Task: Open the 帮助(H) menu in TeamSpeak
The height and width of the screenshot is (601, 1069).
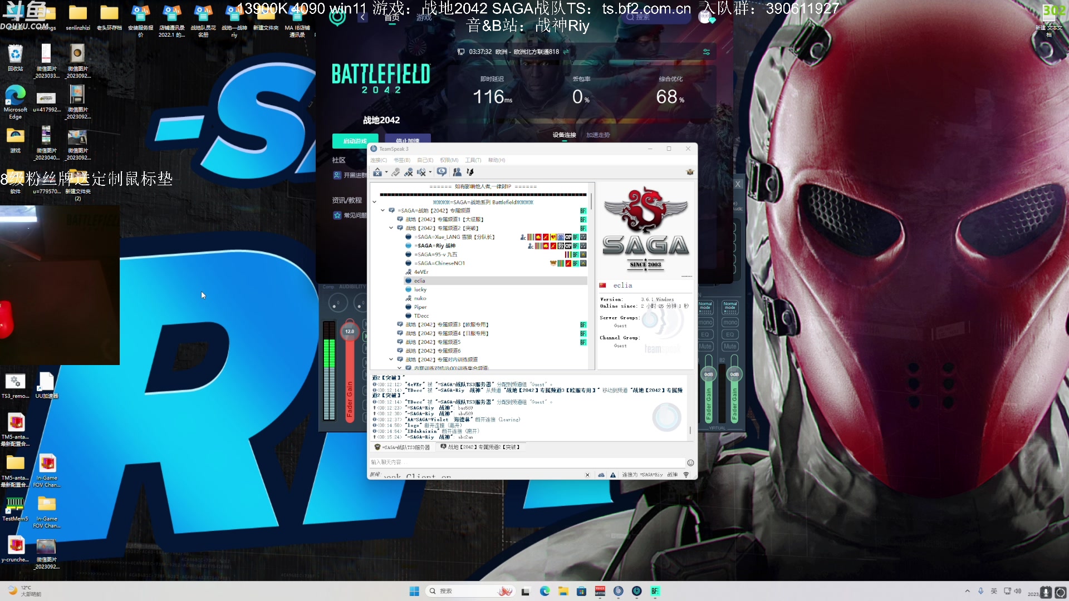Action: (497, 160)
